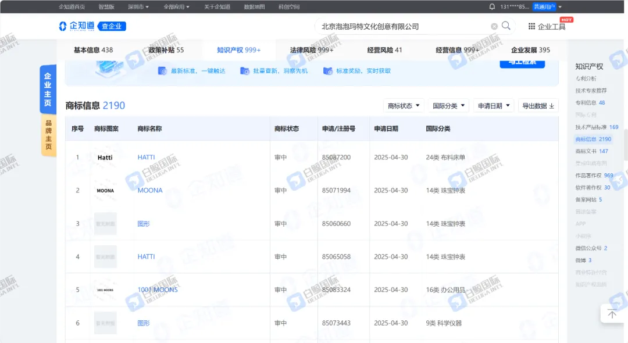Open 智慧版 in top bar
628x343 pixels.
pyautogui.click(x=106, y=7)
